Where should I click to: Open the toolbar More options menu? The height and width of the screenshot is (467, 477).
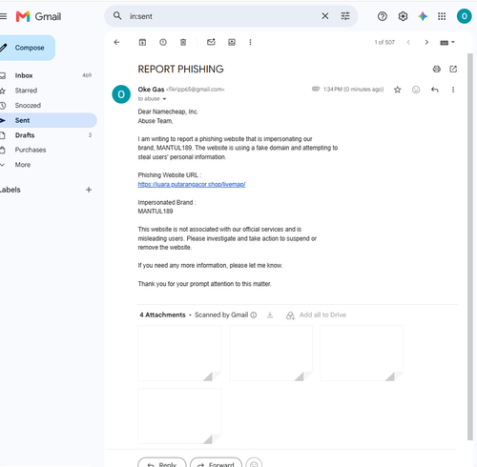(250, 42)
